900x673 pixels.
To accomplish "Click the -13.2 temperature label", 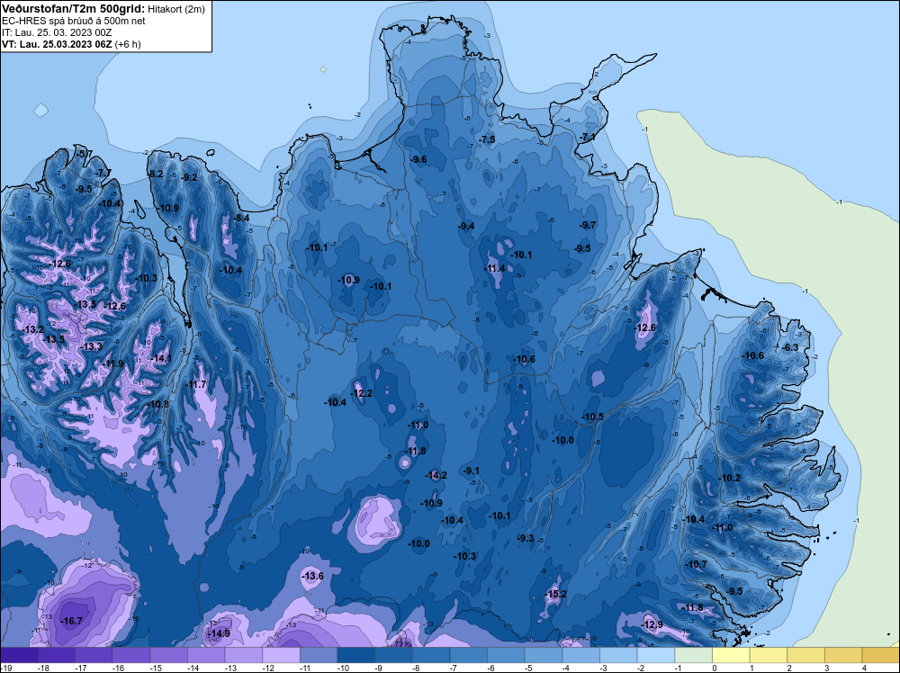I will coord(34,329).
